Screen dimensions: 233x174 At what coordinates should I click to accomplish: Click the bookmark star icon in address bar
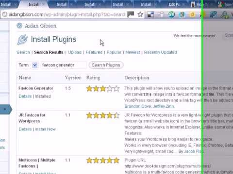(140, 14)
